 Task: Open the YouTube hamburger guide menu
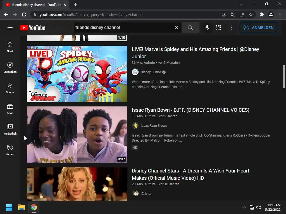10,28
